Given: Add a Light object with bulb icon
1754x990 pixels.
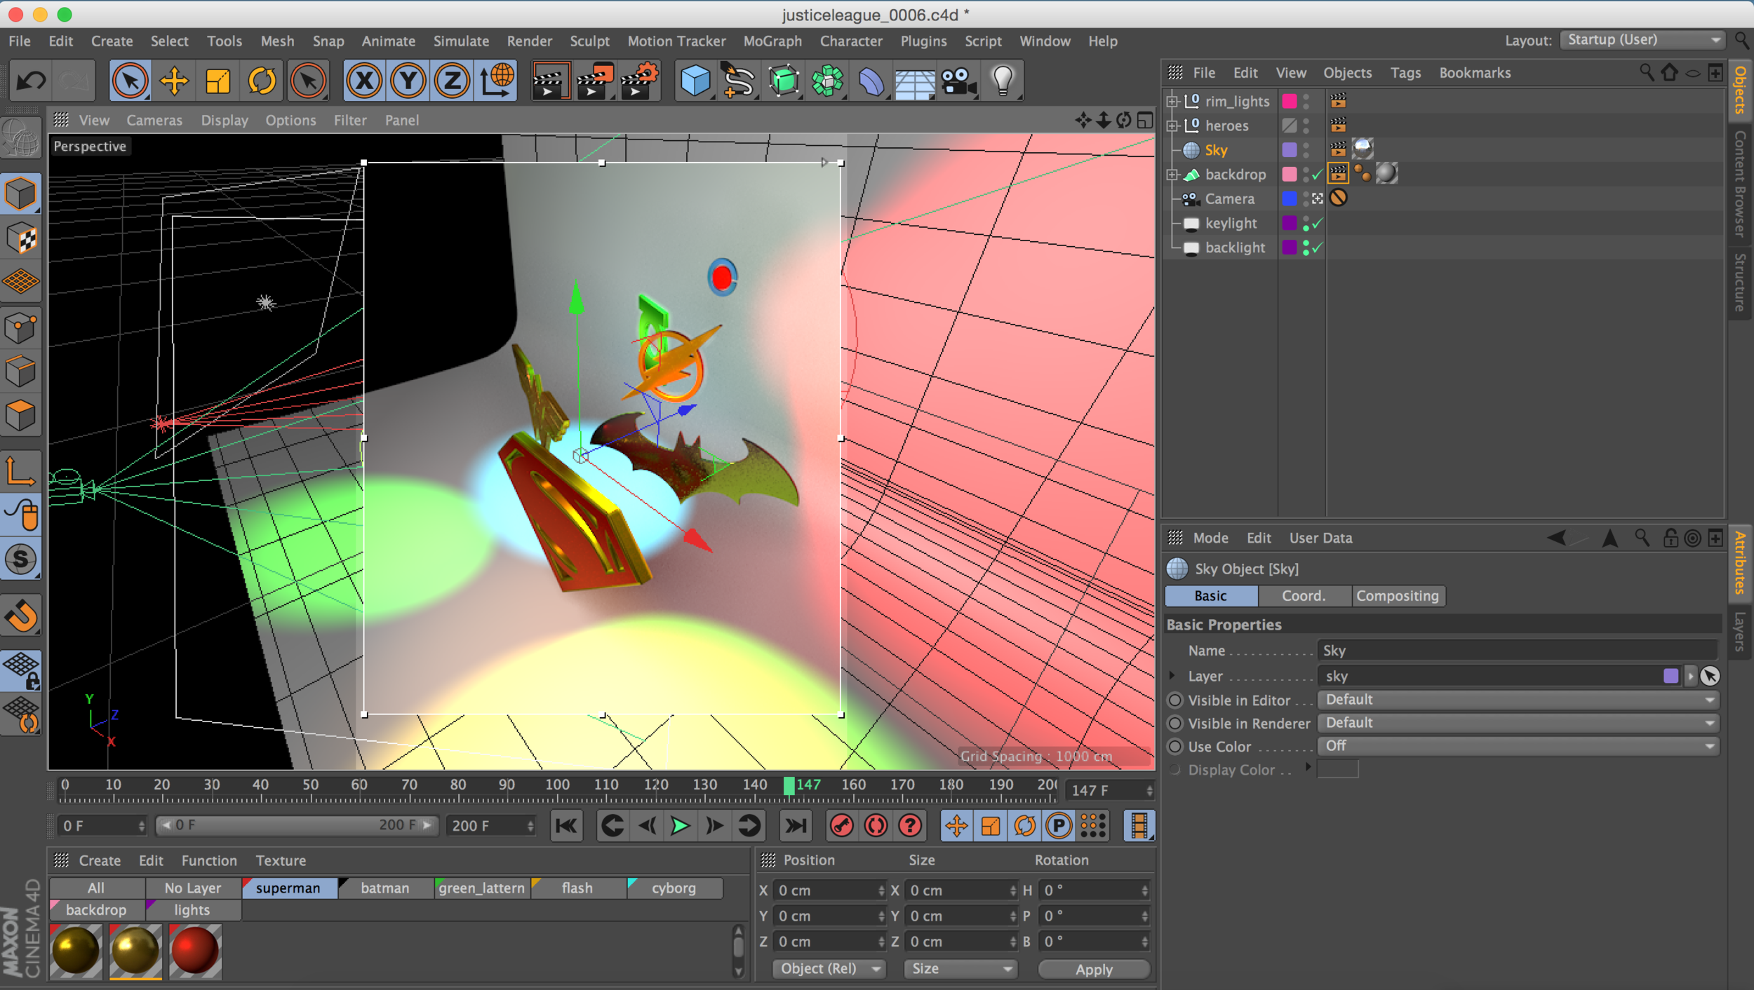Looking at the screenshot, I should point(1003,81).
